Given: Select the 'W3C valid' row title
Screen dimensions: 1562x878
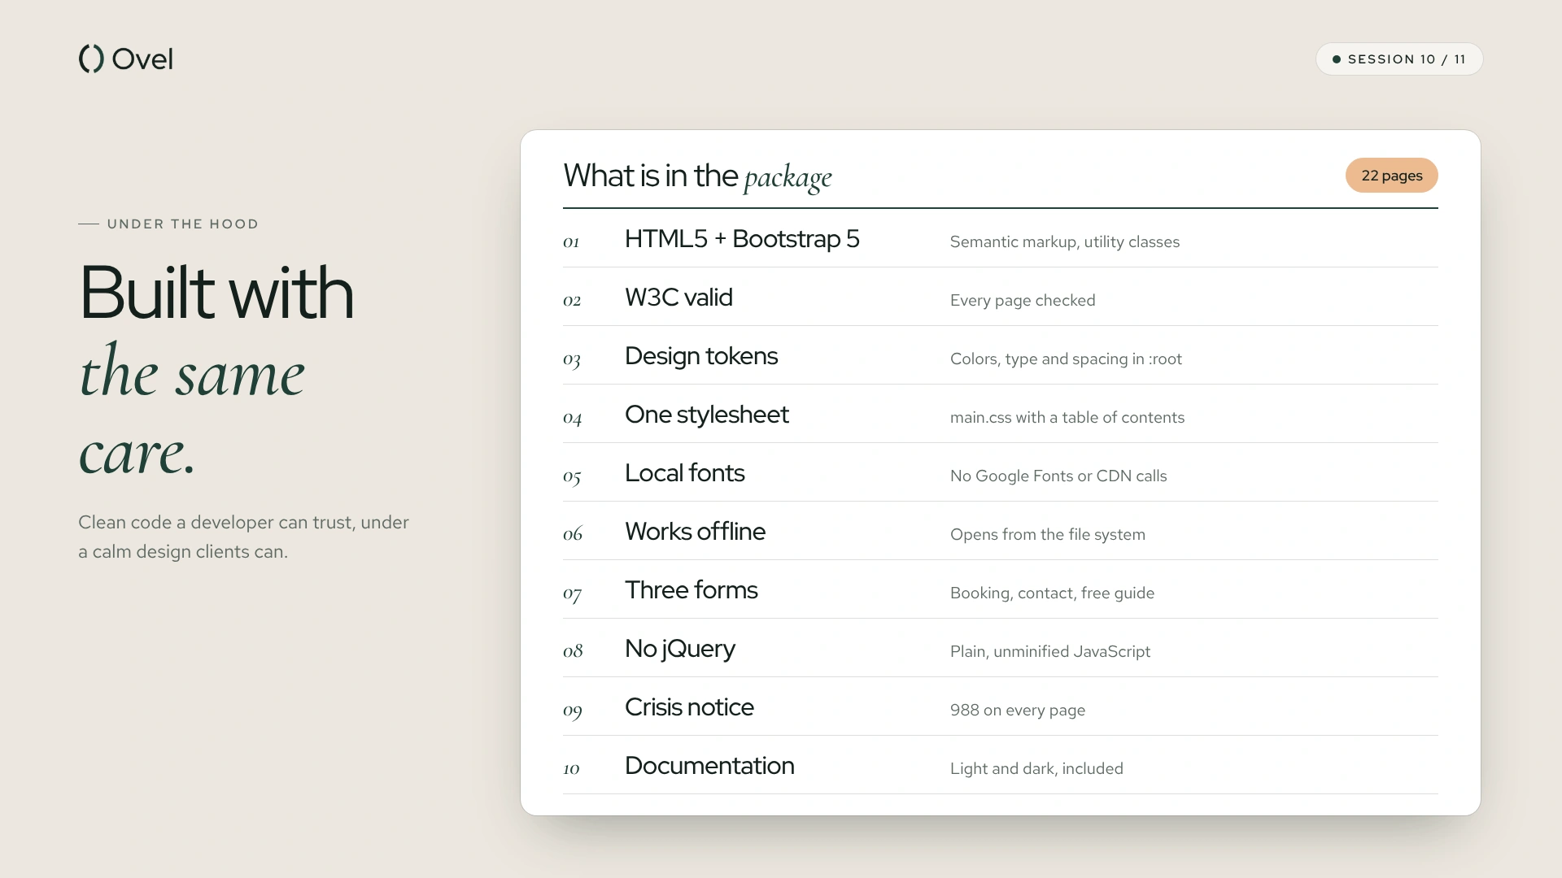Looking at the screenshot, I should [678, 298].
